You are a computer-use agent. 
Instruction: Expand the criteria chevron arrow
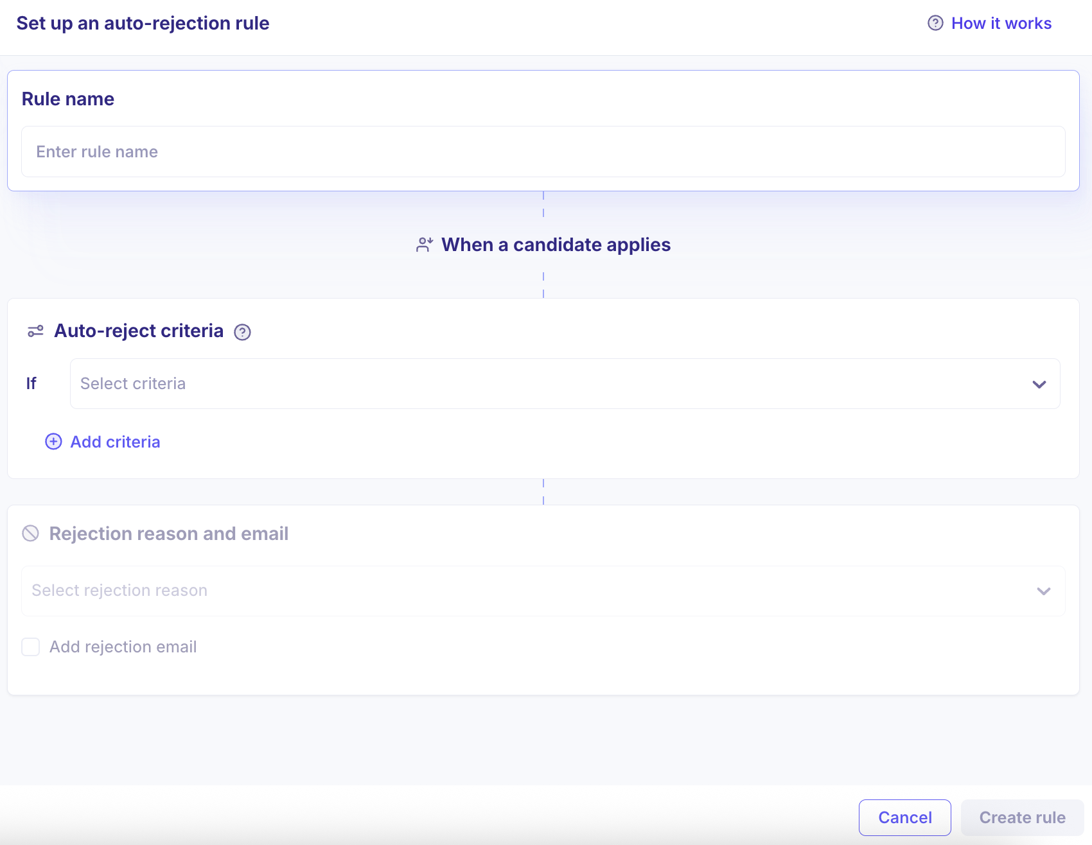coord(1038,385)
